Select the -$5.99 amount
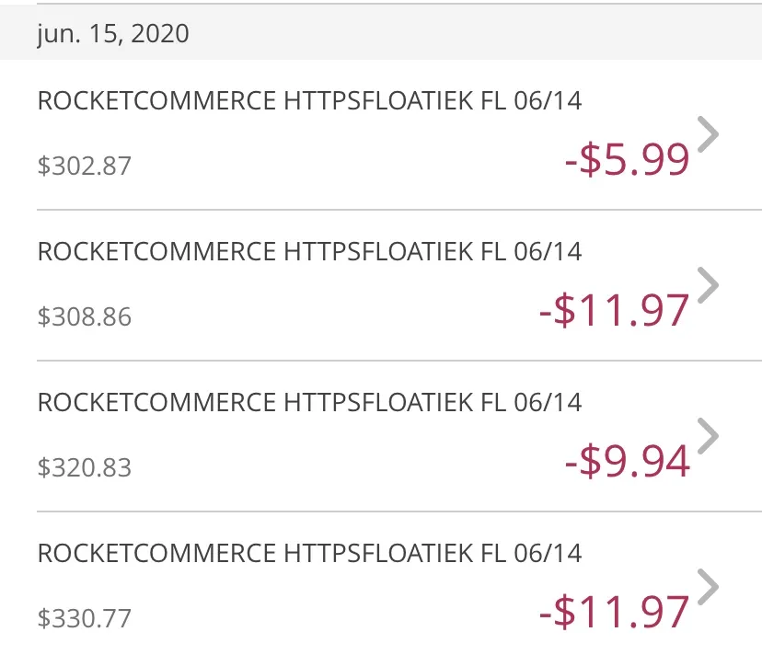Image resolution: width=762 pixels, height=655 pixels. 628,159
